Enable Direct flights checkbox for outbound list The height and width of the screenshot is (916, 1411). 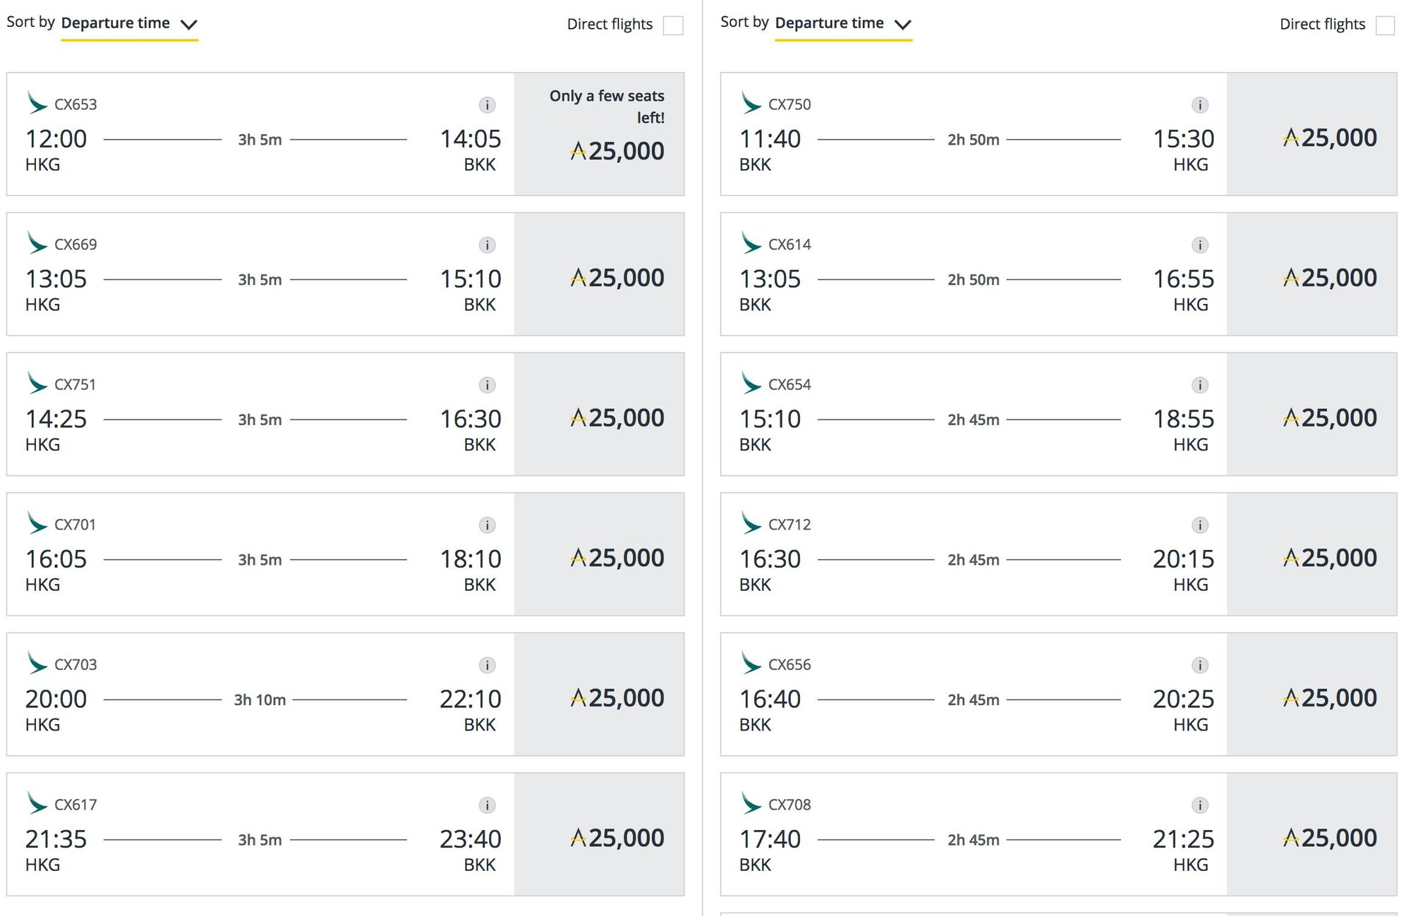coord(673,25)
